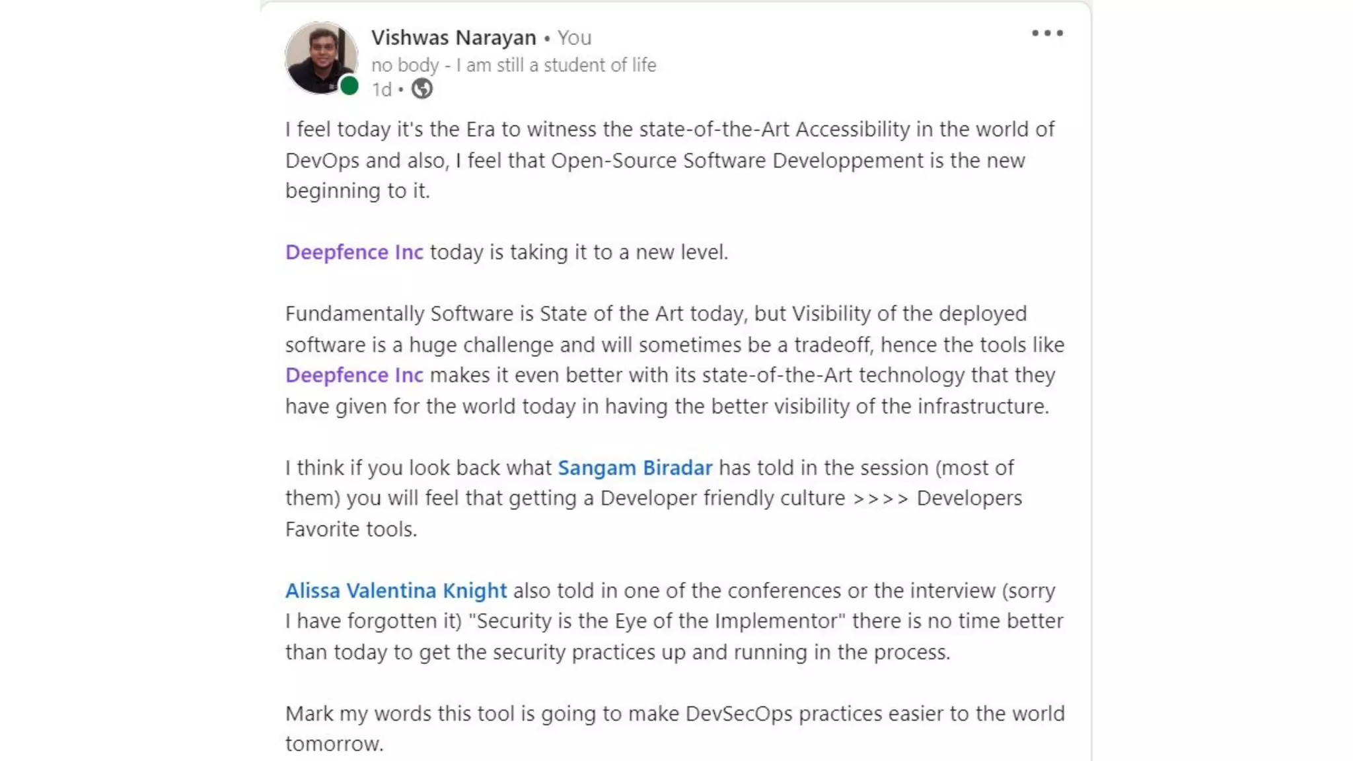Open the first Deepfence Inc mention link
Screen dimensions: 1353x761
coord(354,252)
